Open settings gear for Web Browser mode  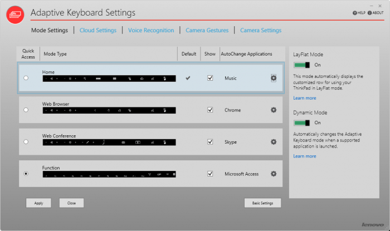pyautogui.click(x=273, y=110)
